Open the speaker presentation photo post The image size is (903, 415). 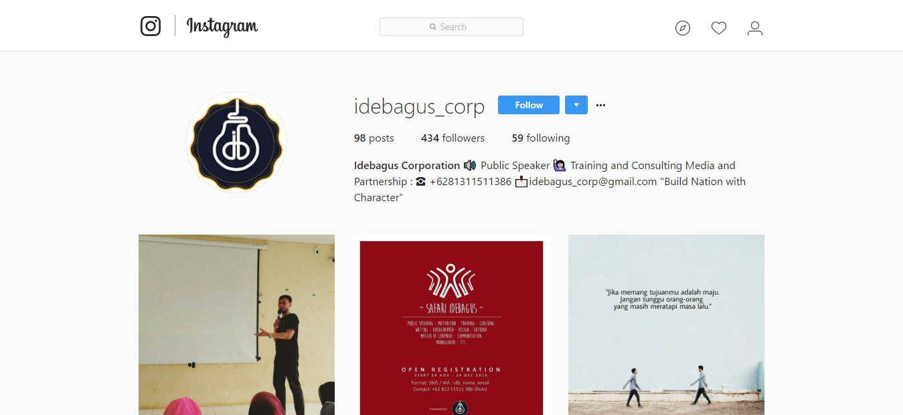click(236, 325)
